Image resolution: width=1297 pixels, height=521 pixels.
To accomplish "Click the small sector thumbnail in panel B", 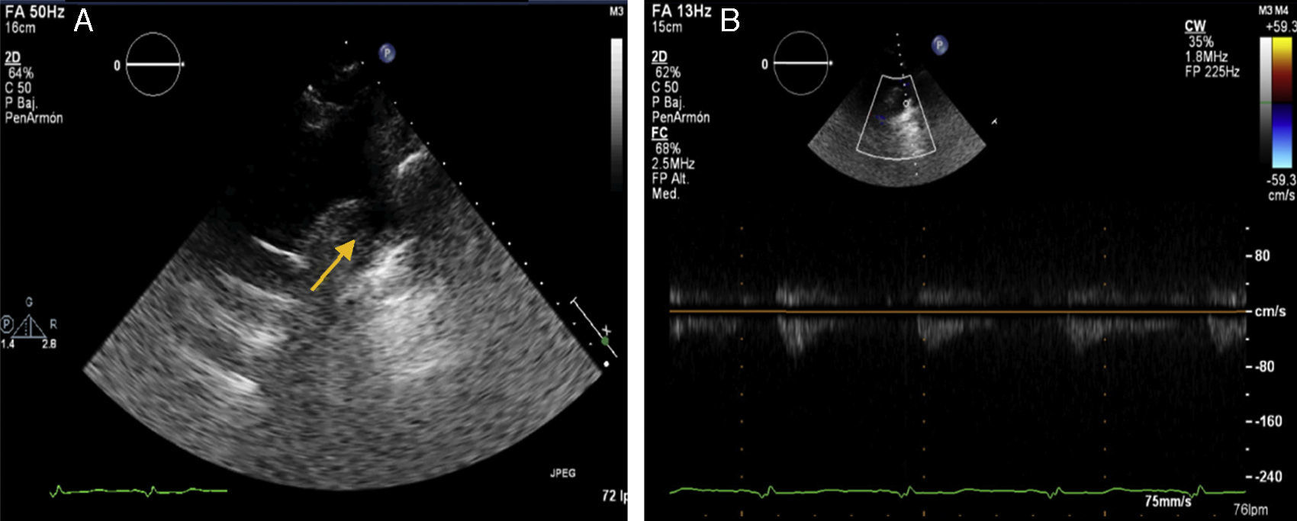I will point(896,127).
